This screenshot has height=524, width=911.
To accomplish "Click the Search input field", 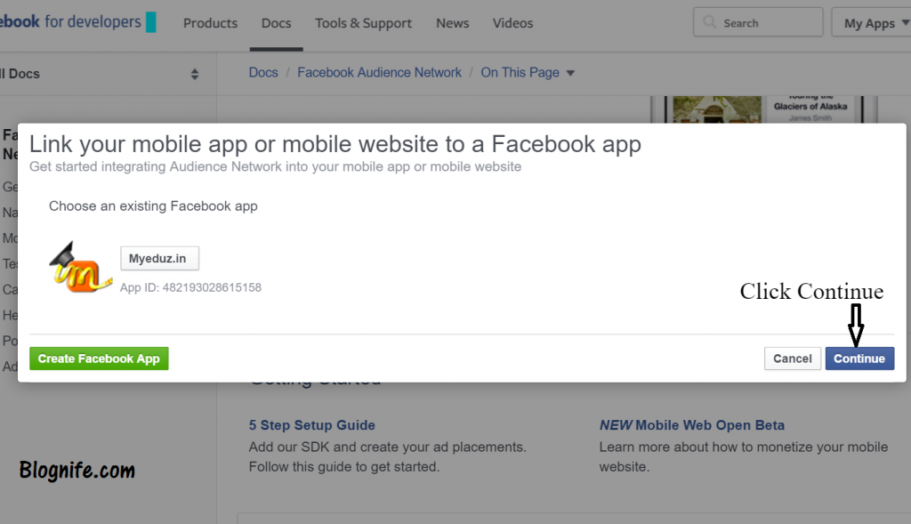I will click(758, 22).
